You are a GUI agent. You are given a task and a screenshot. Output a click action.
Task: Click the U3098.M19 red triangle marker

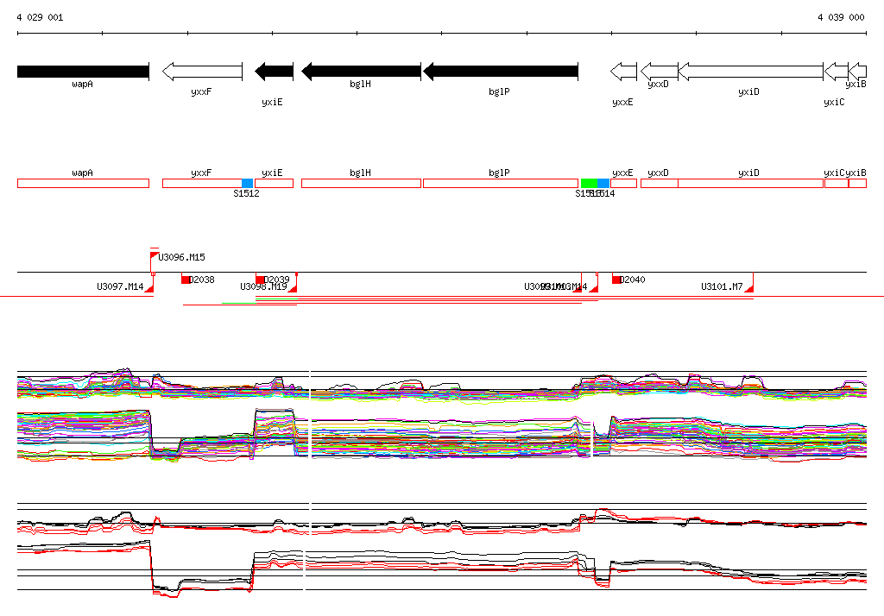point(293,288)
